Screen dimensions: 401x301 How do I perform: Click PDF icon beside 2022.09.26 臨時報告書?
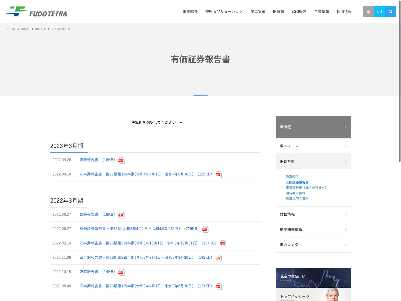121,160
